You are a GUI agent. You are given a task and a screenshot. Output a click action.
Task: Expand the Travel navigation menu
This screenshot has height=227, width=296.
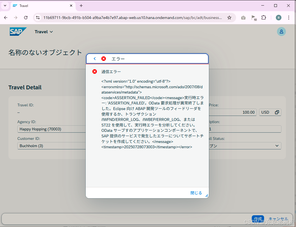pyautogui.click(x=44, y=32)
